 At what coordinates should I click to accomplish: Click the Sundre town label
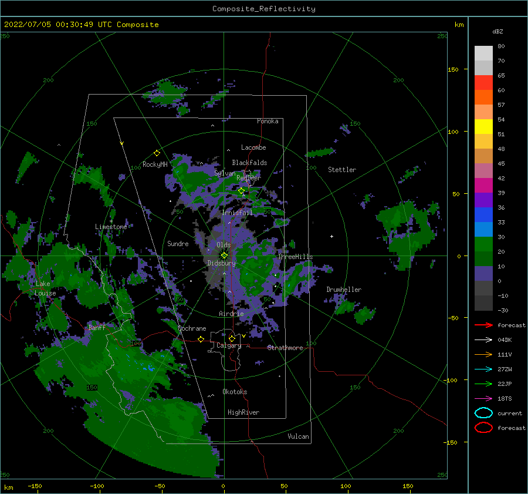point(178,243)
